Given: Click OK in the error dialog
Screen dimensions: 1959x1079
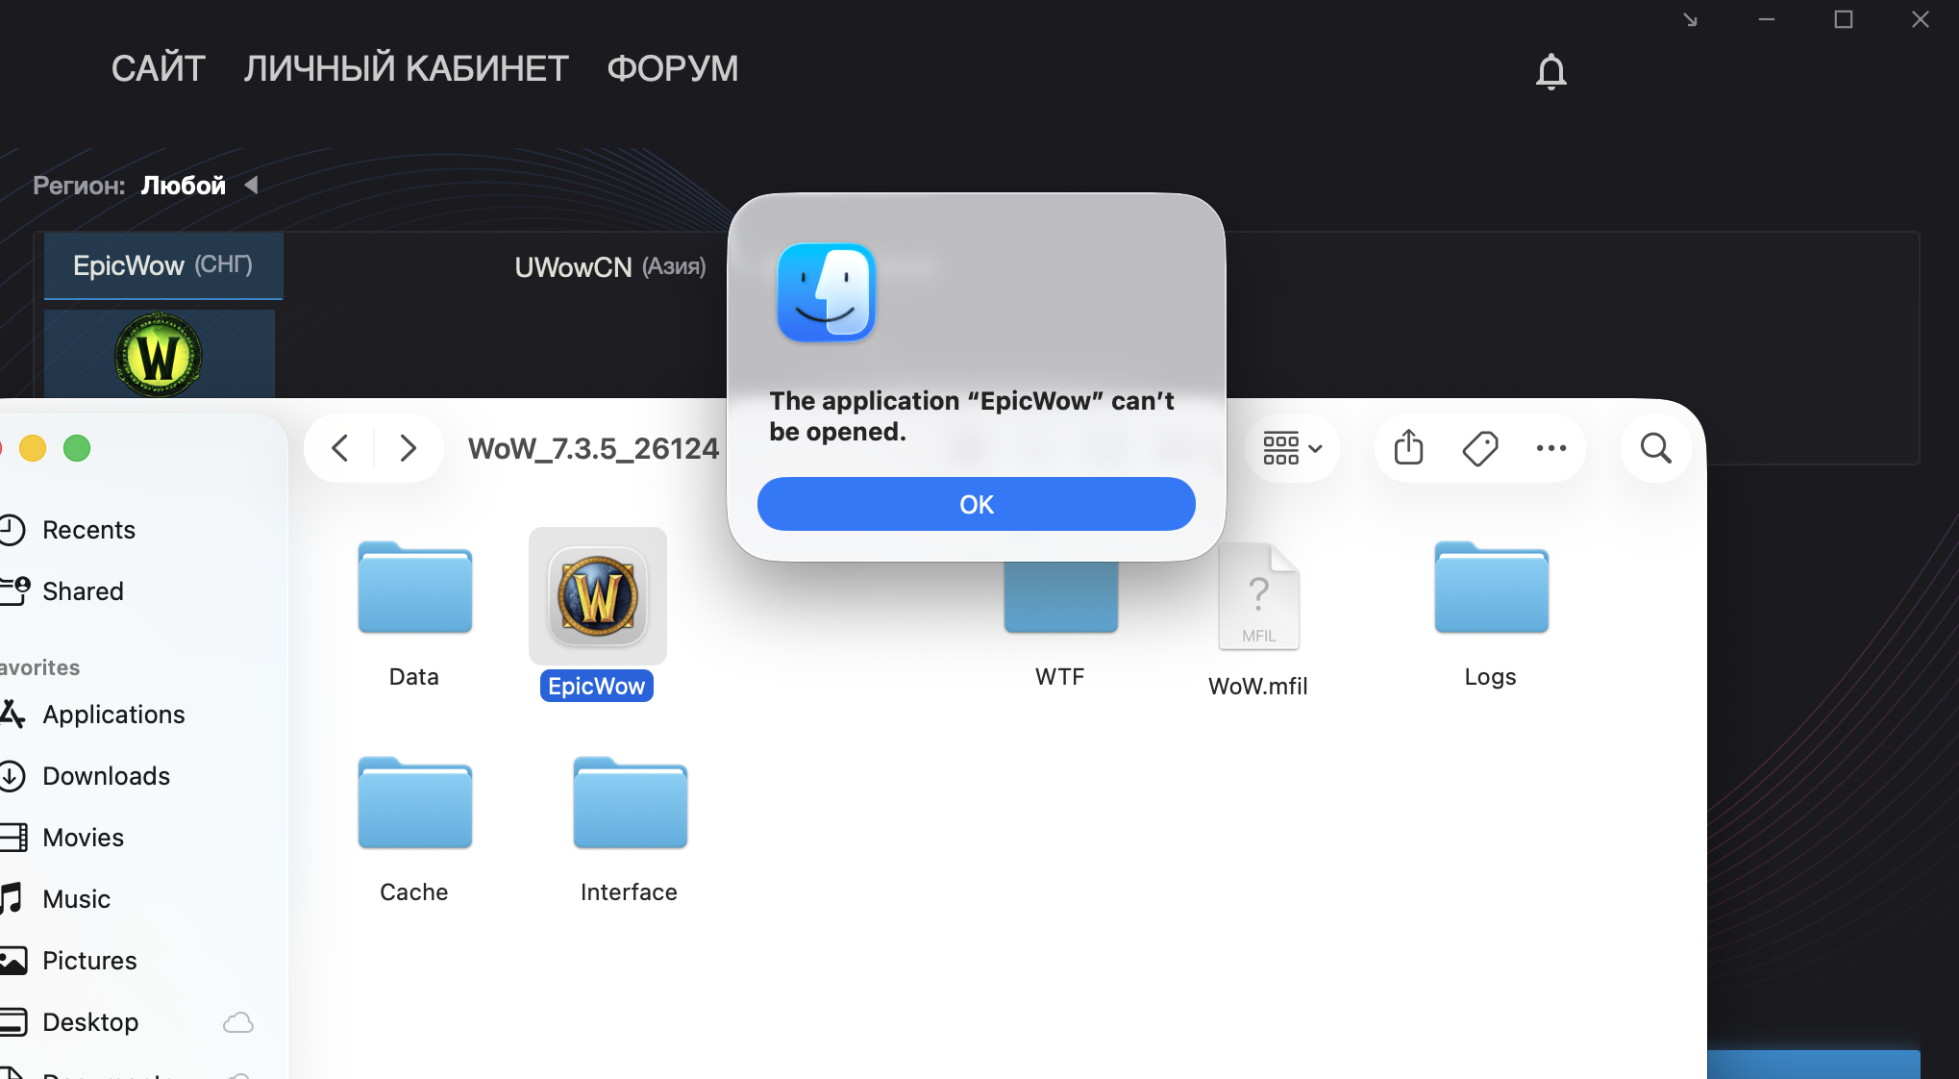Looking at the screenshot, I should tap(976, 504).
